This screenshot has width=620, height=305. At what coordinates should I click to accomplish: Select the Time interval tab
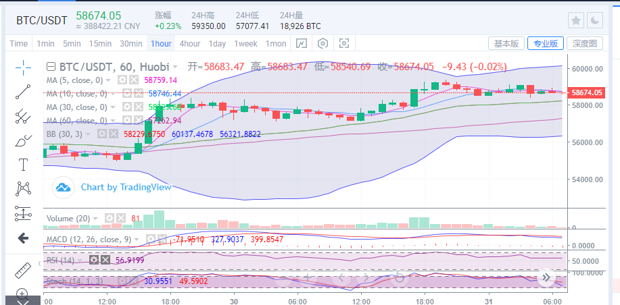18,43
